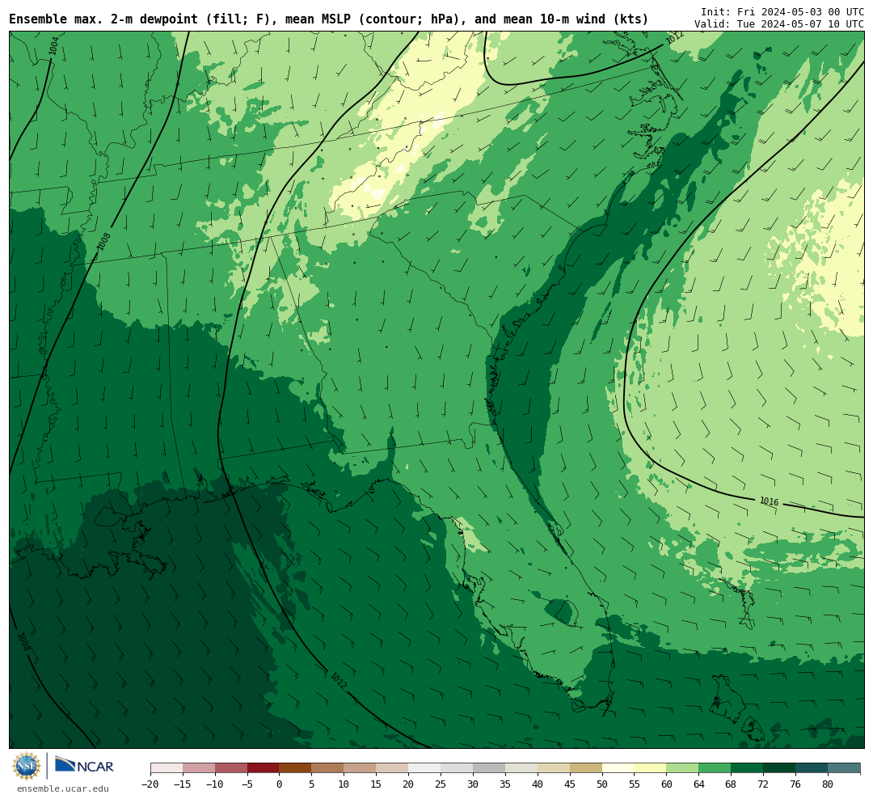873x799 pixels.
Task: Click the 0 colorbar tick label
Action: coord(280,784)
